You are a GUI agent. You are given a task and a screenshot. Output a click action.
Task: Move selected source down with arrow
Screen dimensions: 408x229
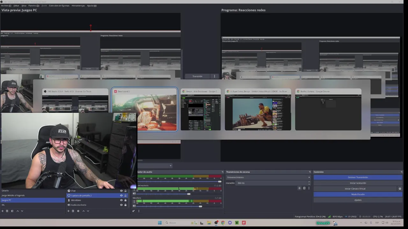[88, 211]
